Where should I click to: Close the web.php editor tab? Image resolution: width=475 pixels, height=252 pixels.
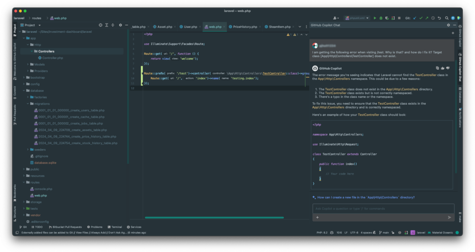(224, 26)
